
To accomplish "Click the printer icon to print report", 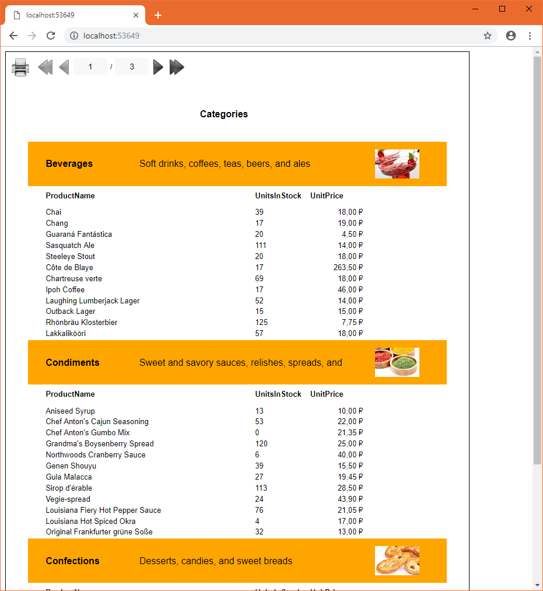I will point(20,67).
